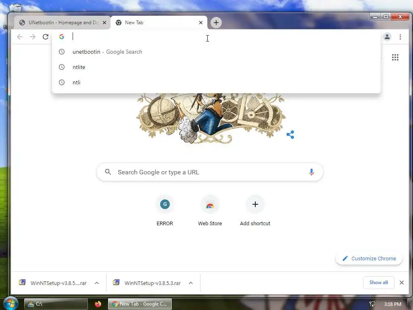Select the New Tab tab
The width and height of the screenshot is (413, 310).
point(159,23)
